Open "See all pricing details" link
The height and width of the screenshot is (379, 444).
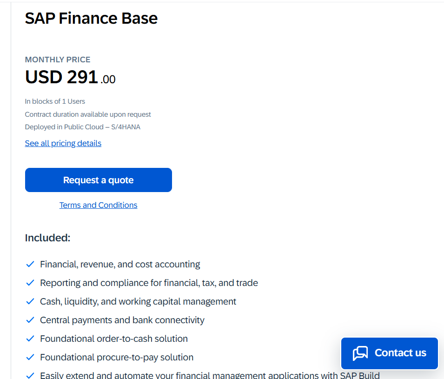point(63,143)
